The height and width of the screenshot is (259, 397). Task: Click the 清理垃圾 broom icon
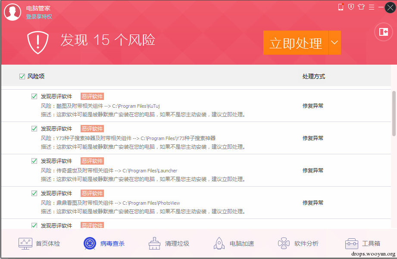154,243
